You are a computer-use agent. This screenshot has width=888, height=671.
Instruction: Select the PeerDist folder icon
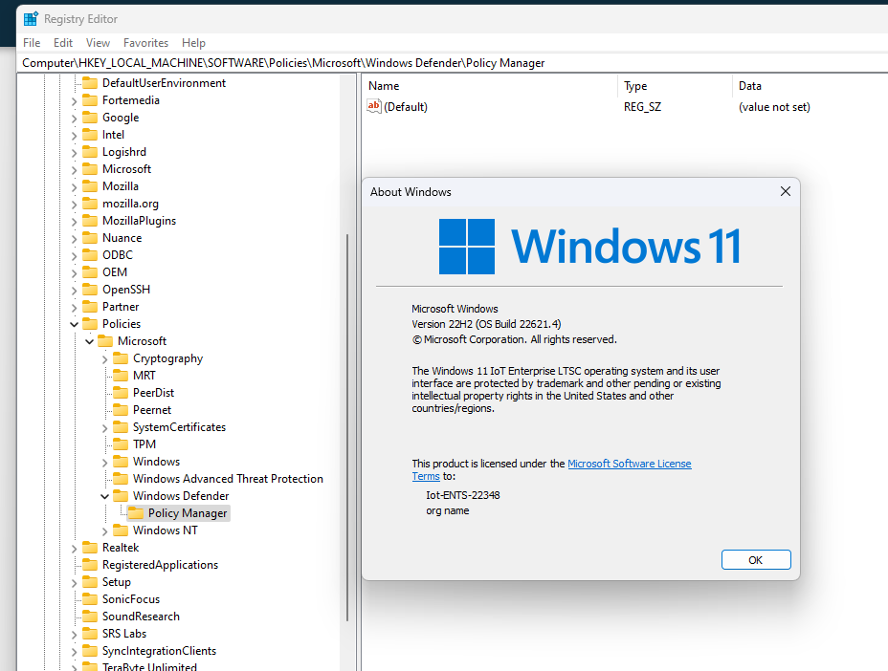[x=120, y=393]
